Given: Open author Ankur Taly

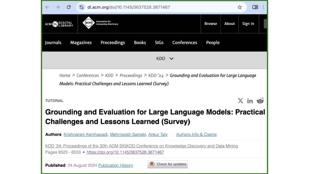Looking at the screenshot, I should (158, 135).
